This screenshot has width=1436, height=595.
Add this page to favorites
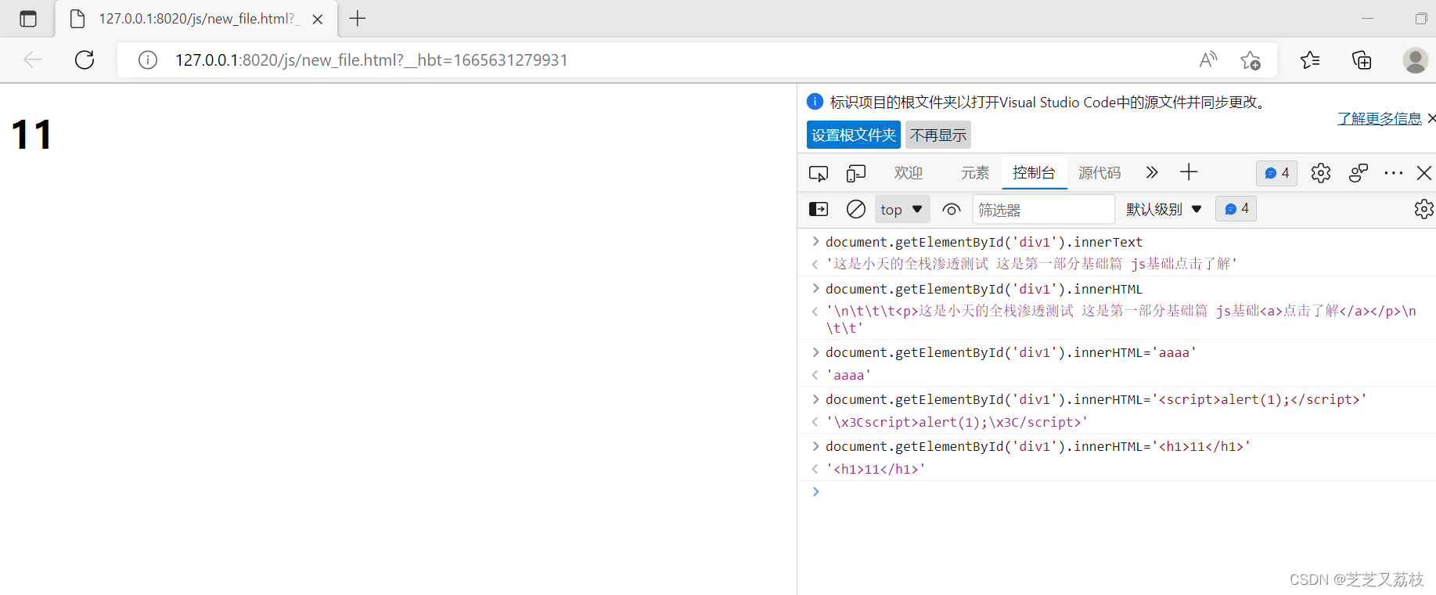[x=1251, y=59]
